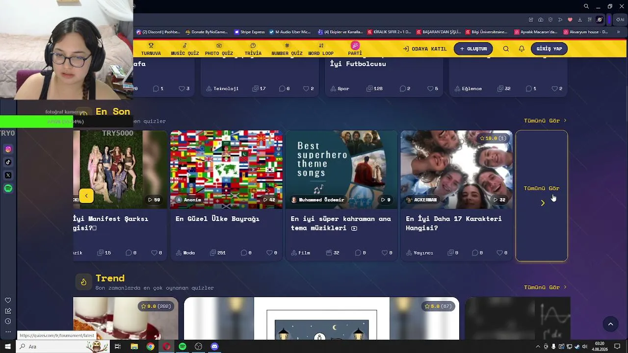Click the scroll-to-top arrow button
This screenshot has height=353, width=628.
pyautogui.click(x=611, y=324)
